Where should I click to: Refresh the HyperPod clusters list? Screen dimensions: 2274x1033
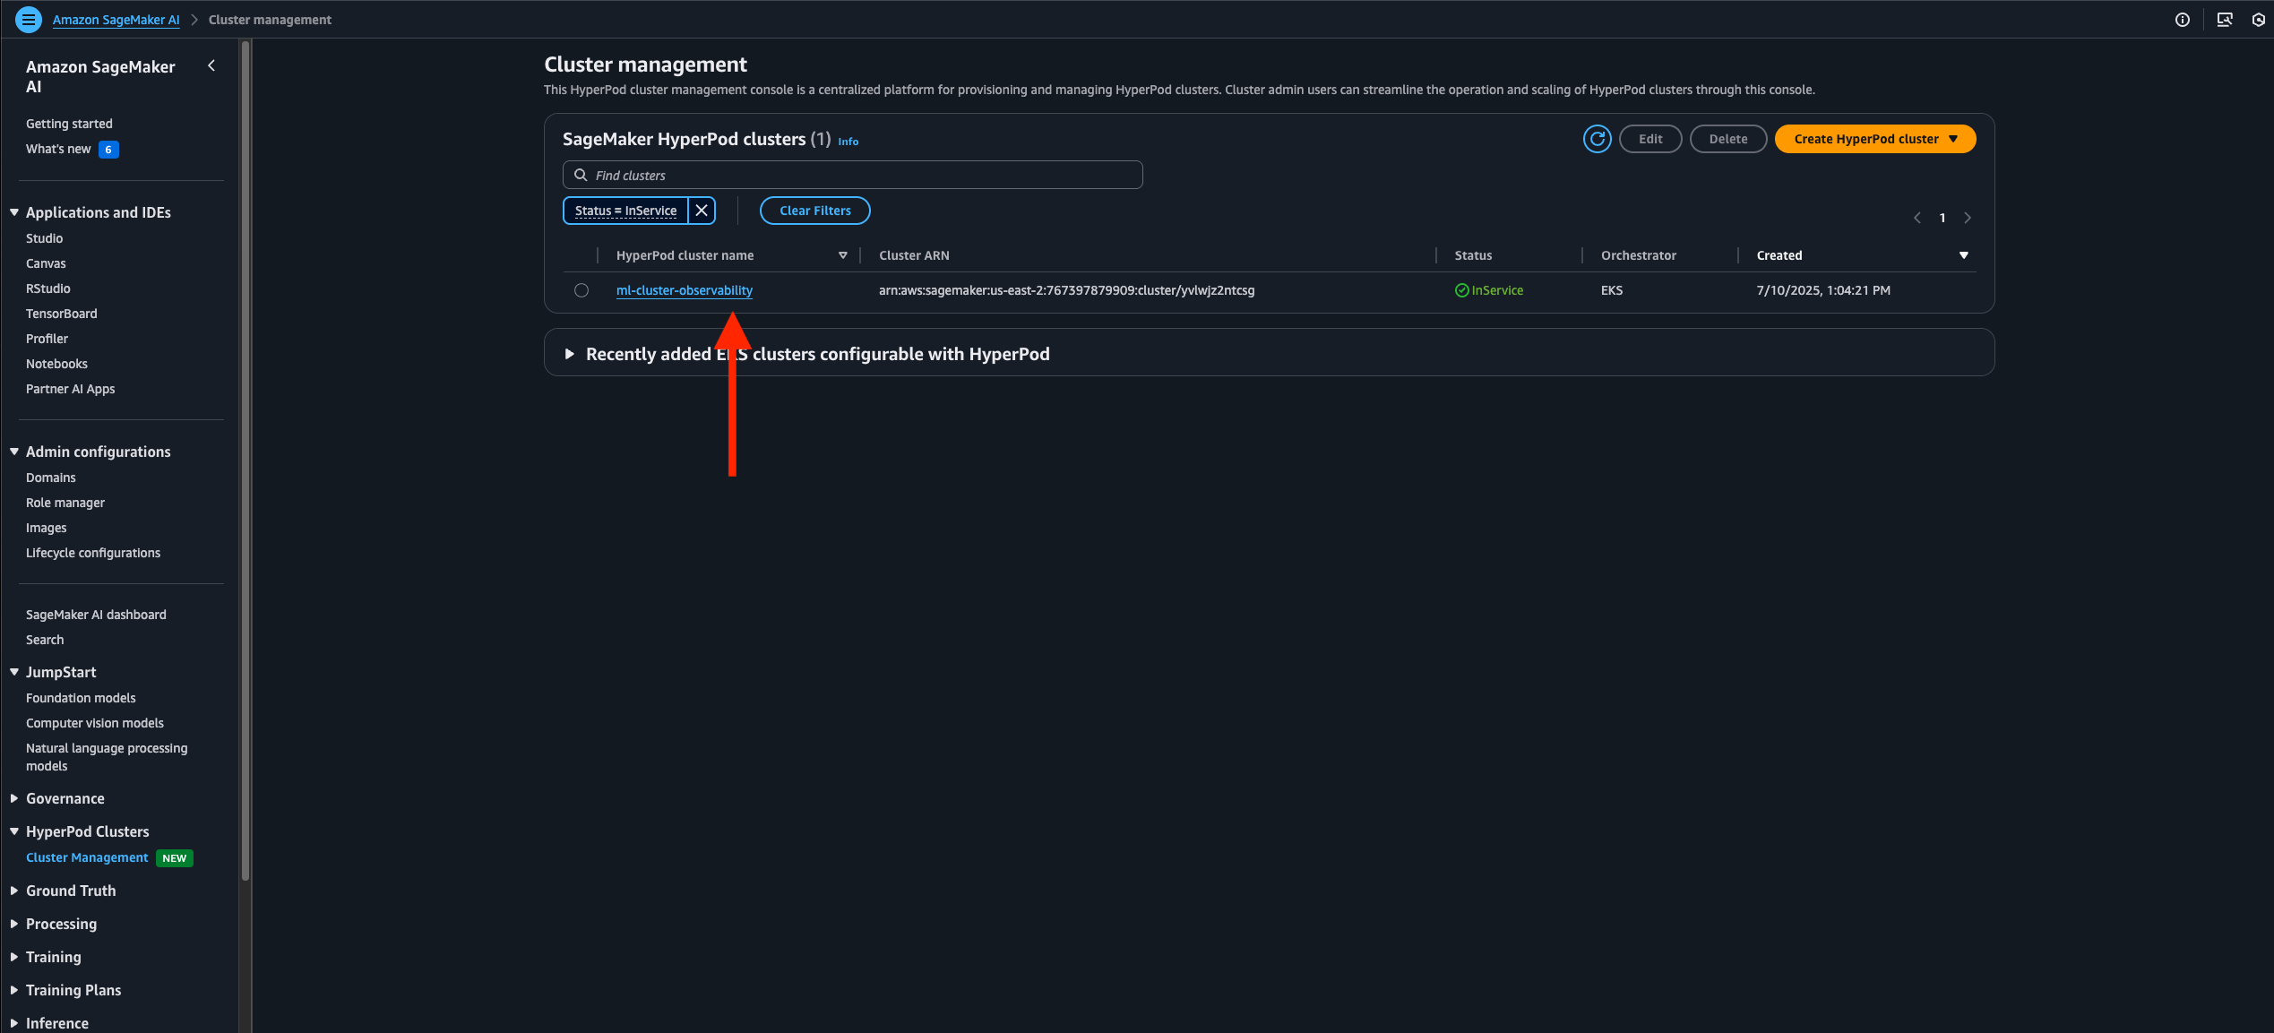[1597, 139]
